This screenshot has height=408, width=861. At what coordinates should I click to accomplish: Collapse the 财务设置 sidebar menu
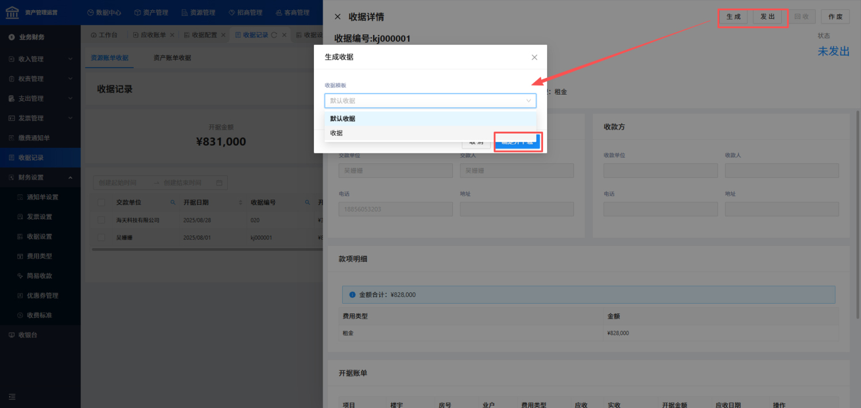(40, 178)
